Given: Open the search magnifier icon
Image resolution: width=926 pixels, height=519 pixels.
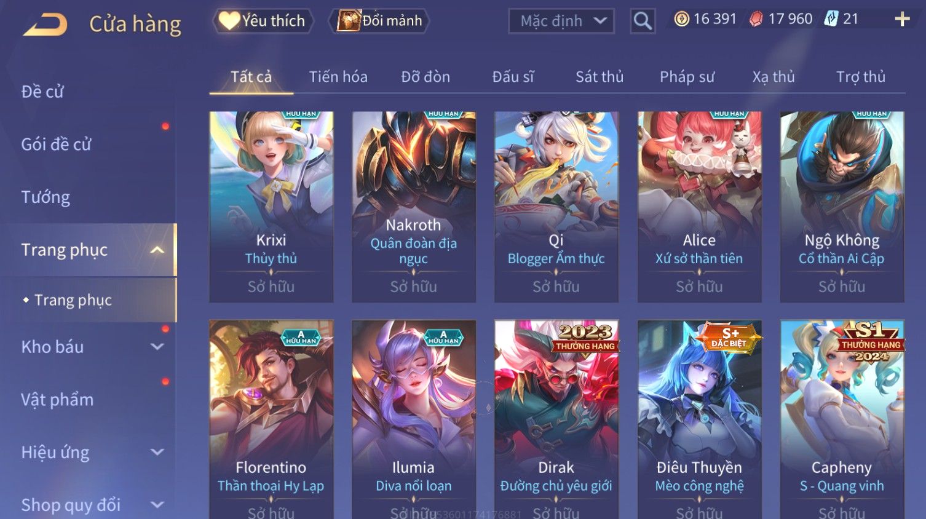Looking at the screenshot, I should point(643,21).
